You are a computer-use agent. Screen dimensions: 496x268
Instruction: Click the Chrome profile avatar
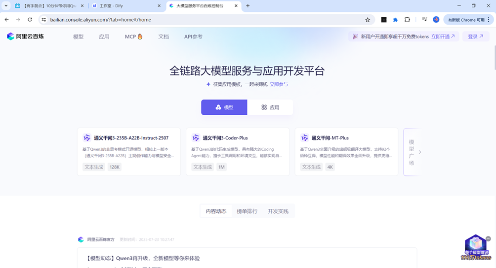(x=436, y=20)
